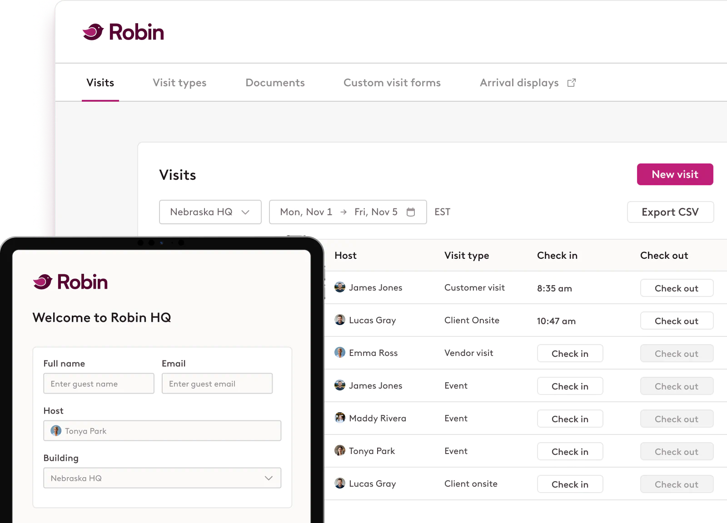The width and height of the screenshot is (727, 523).
Task: Check in Maddy Rivera Event visit
Action: tap(570, 419)
